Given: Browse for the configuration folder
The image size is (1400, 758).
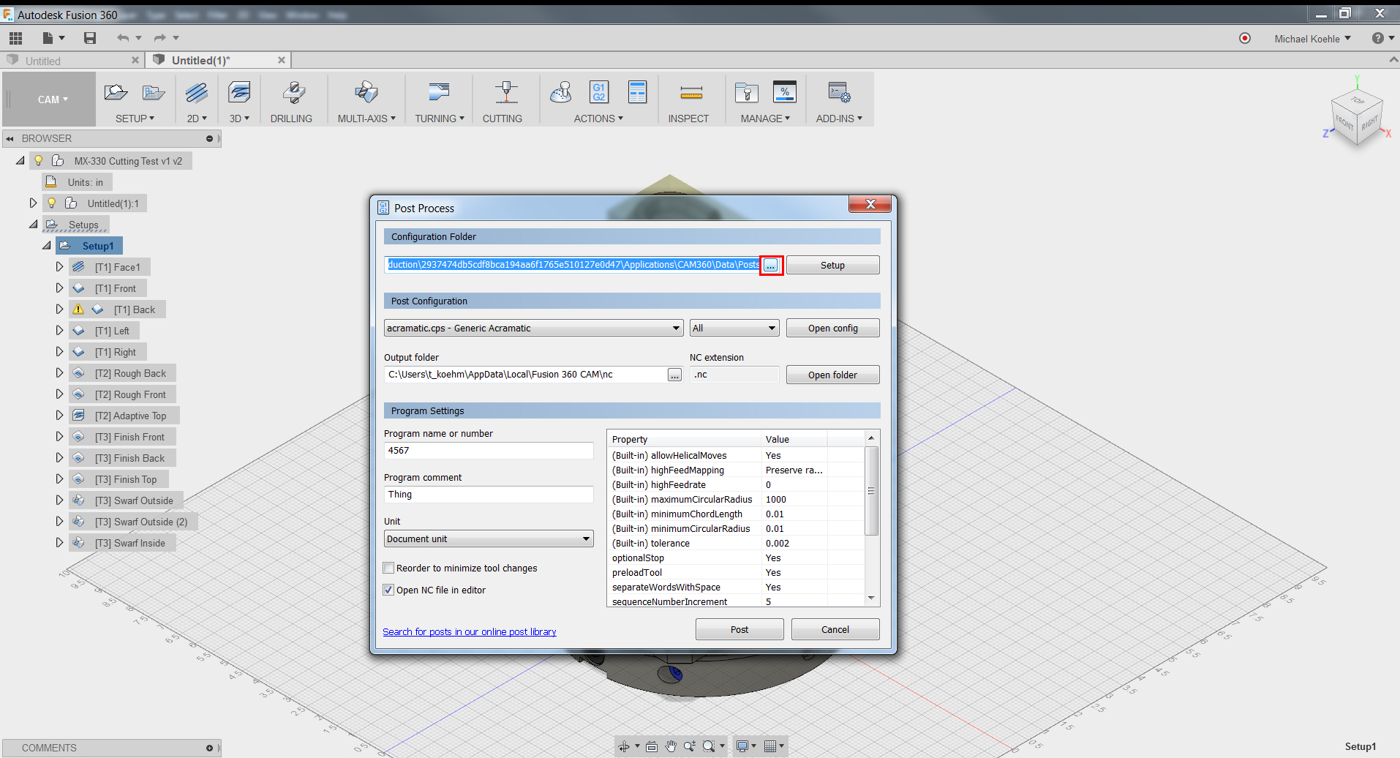Looking at the screenshot, I should [x=771, y=265].
